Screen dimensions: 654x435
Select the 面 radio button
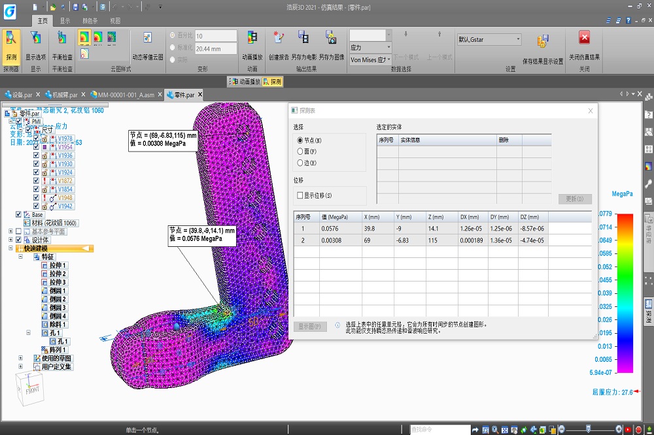300,152
